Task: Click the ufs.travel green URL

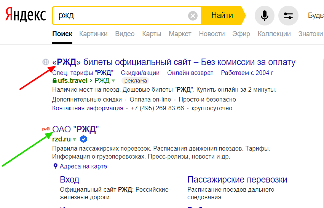Action: 72,81
